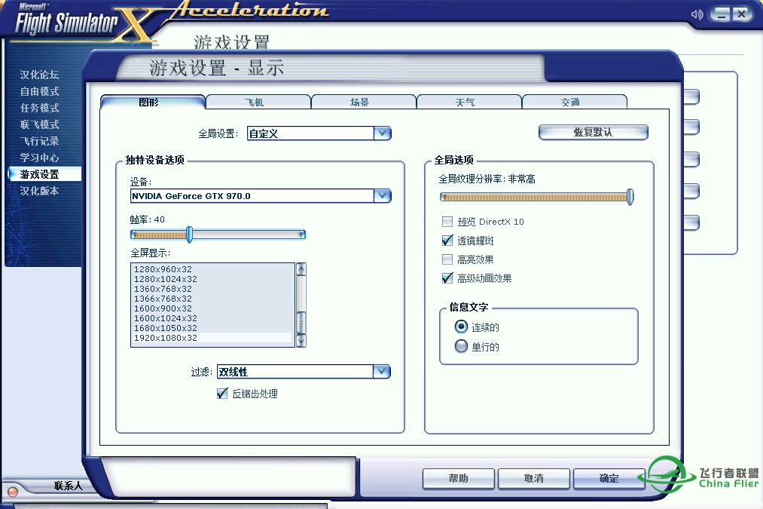This screenshot has height=509, width=763.
Task: Click the 帧率 slider handle
Action: click(x=189, y=235)
